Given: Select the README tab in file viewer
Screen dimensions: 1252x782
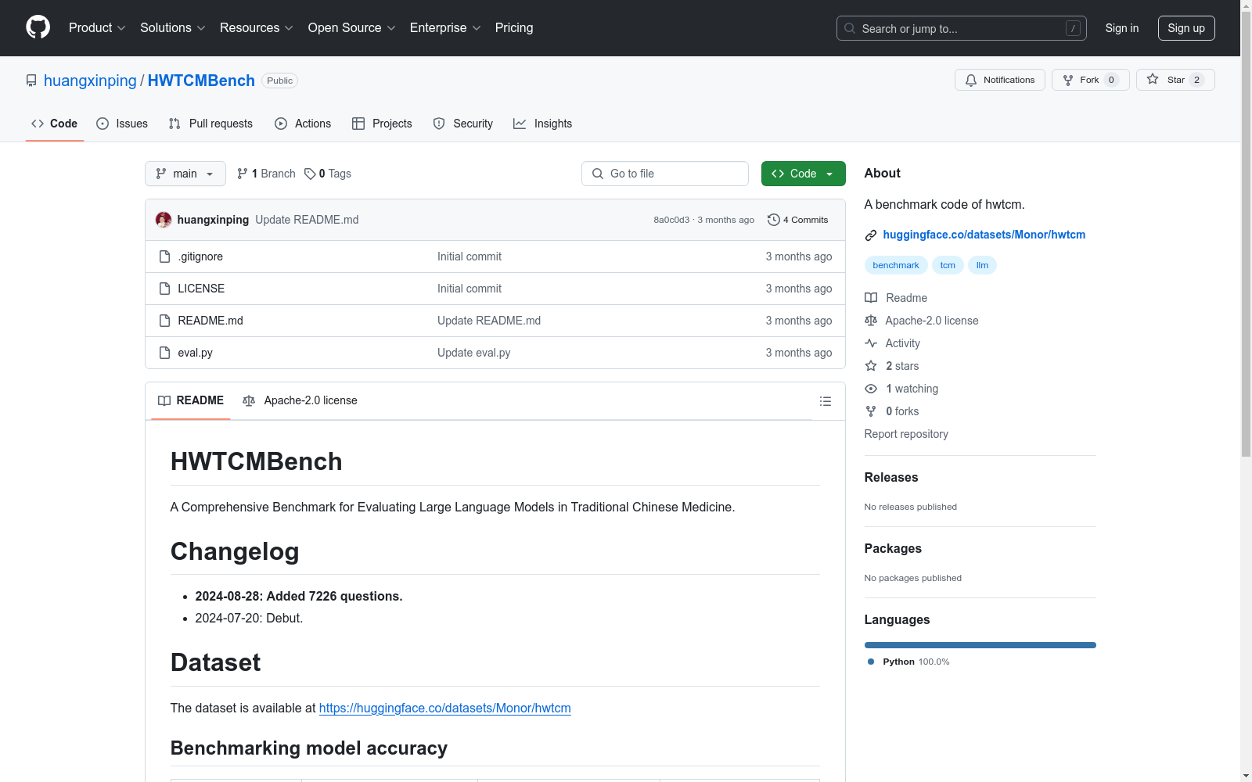Looking at the screenshot, I should pyautogui.click(x=191, y=400).
